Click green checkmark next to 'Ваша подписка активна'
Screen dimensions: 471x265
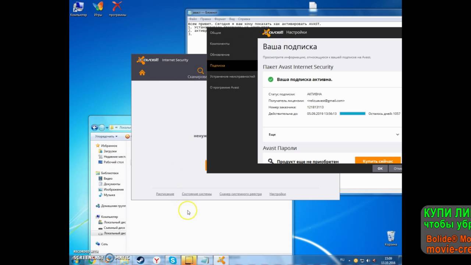pyautogui.click(x=271, y=79)
